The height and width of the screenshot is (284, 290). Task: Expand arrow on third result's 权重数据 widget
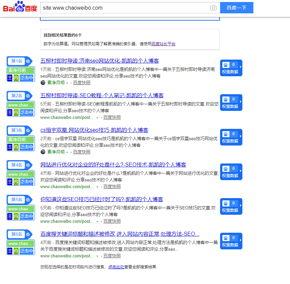[241, 136]
